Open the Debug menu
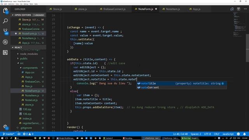Image resolution: width=249 pixels, height=140 pixels. [26, 4]
